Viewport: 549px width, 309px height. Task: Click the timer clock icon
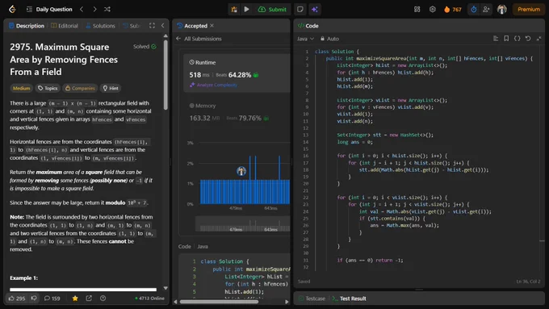pyautogui.click(x=474, y=10)
